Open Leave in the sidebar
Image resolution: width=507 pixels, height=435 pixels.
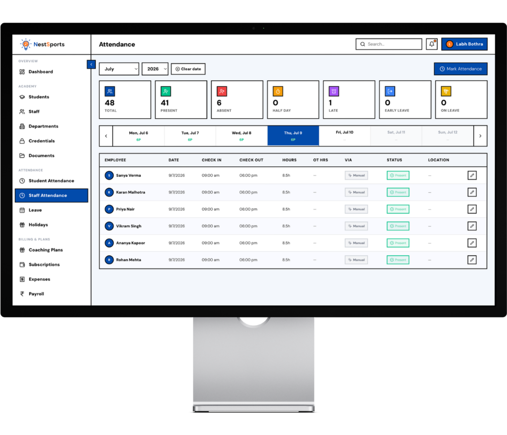click(x=51, y=210)
